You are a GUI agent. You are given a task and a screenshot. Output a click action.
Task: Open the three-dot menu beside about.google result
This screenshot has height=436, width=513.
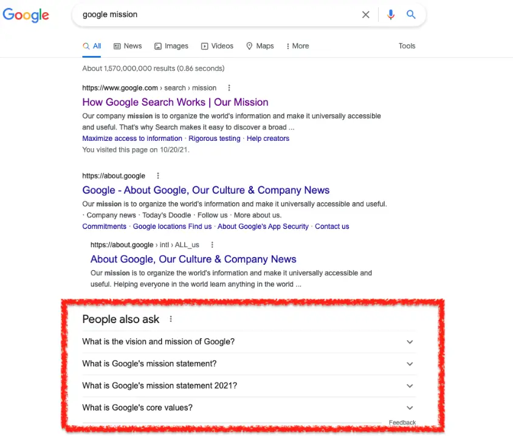coord(157,175)
